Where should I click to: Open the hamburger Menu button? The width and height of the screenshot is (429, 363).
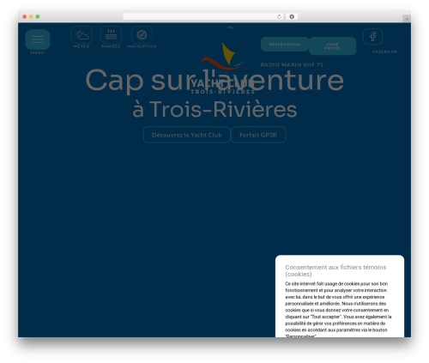pos(38,39)
